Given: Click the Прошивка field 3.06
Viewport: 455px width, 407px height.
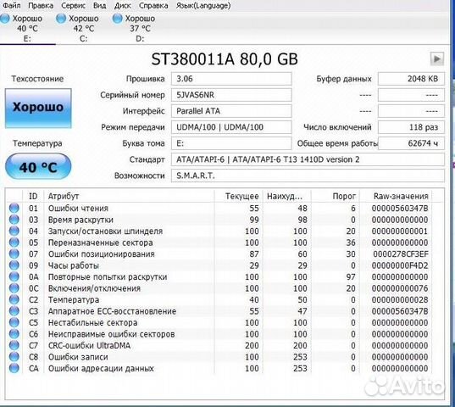Looking at the screenshot, I should [x=231, y=79].
